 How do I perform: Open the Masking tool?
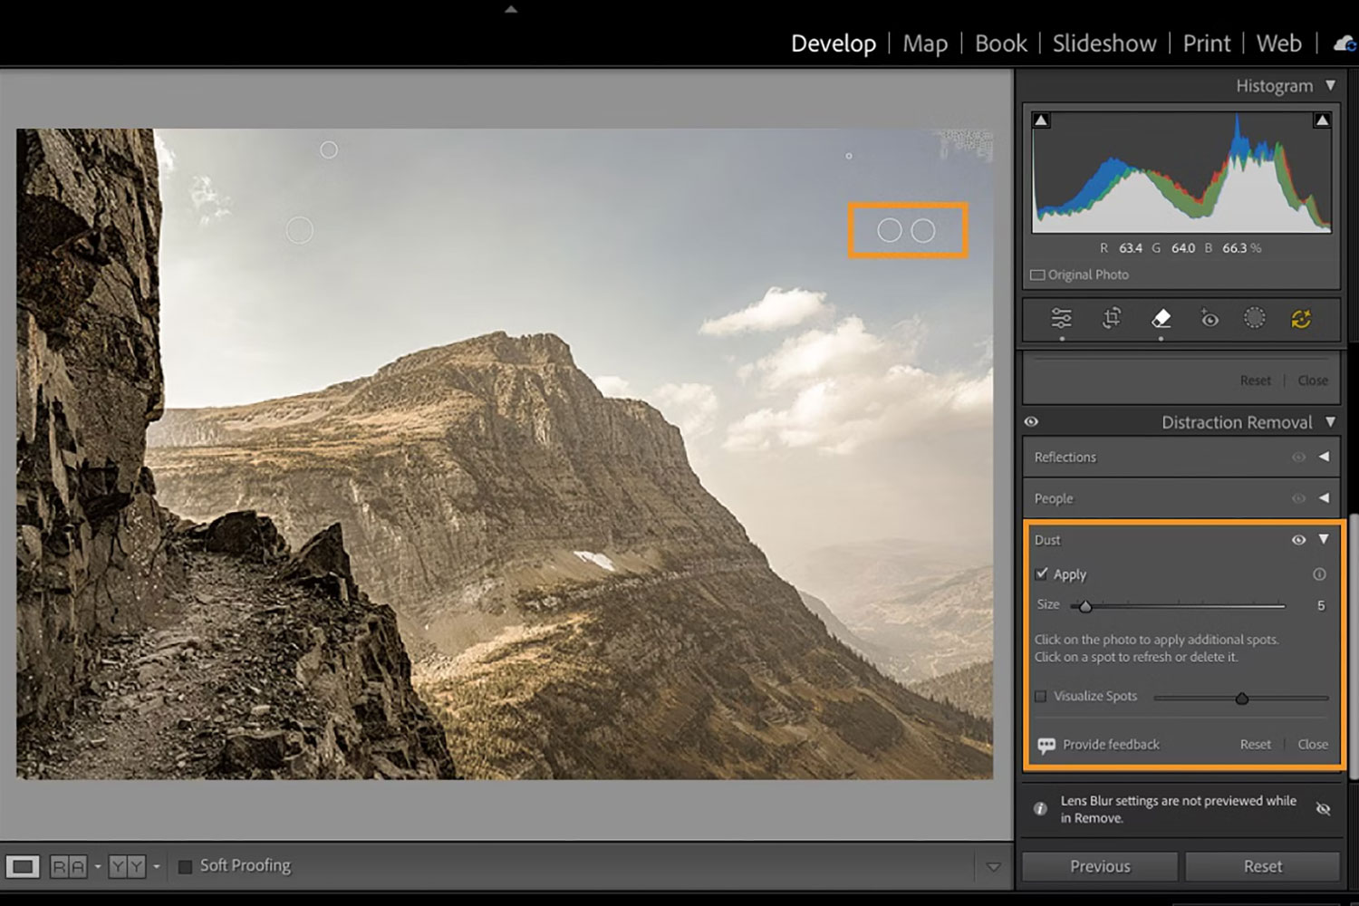point(1254,318)
